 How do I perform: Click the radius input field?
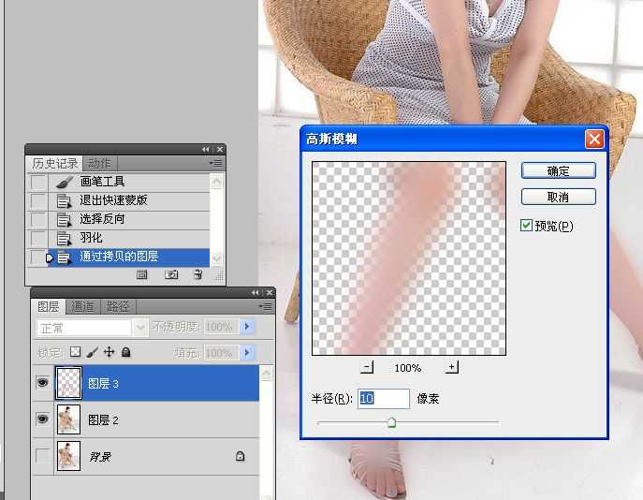(x=384, y=398)
